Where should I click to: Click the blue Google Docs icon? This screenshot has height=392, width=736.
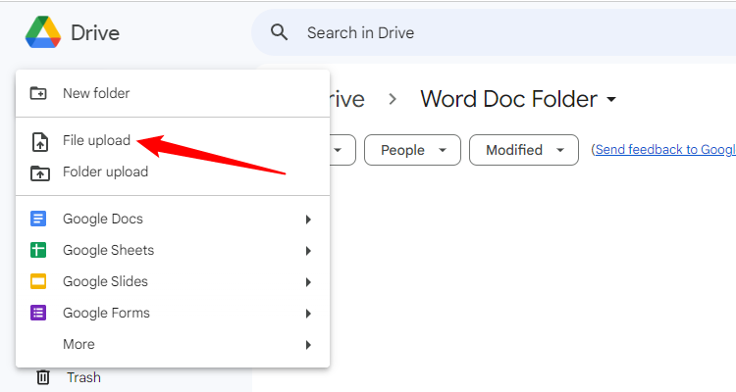(x=39, y=219)
